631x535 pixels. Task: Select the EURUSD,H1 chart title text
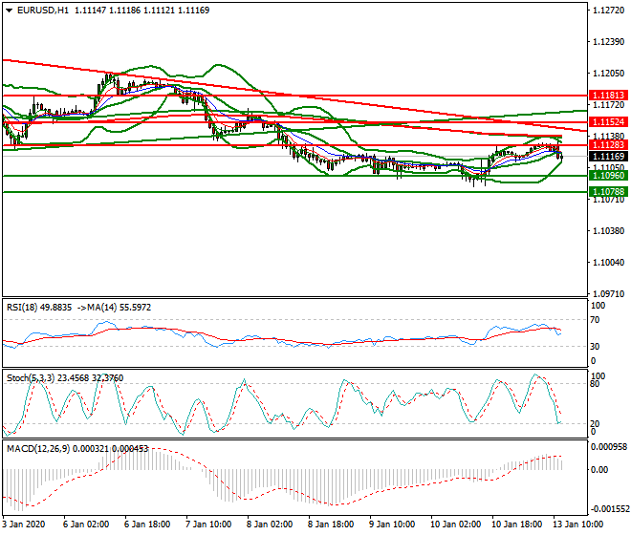[43, 11]
